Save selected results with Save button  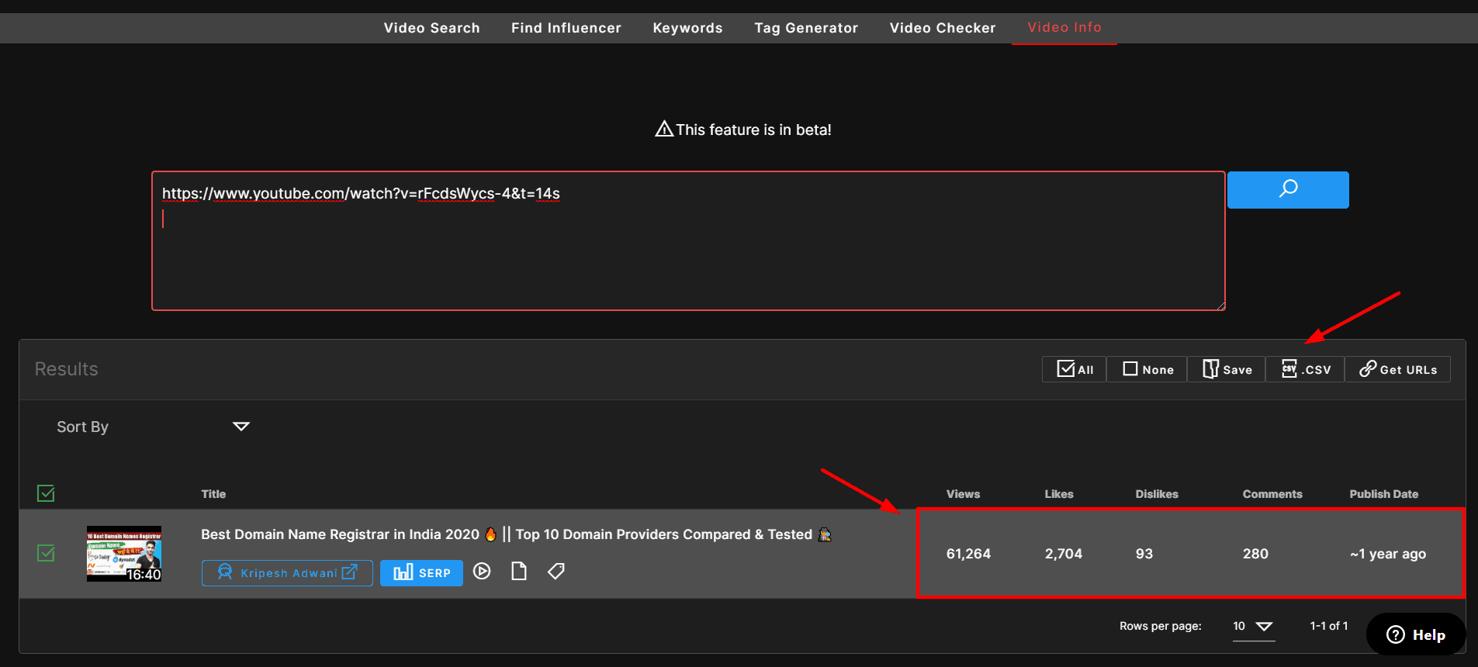tap(1227, 369)
